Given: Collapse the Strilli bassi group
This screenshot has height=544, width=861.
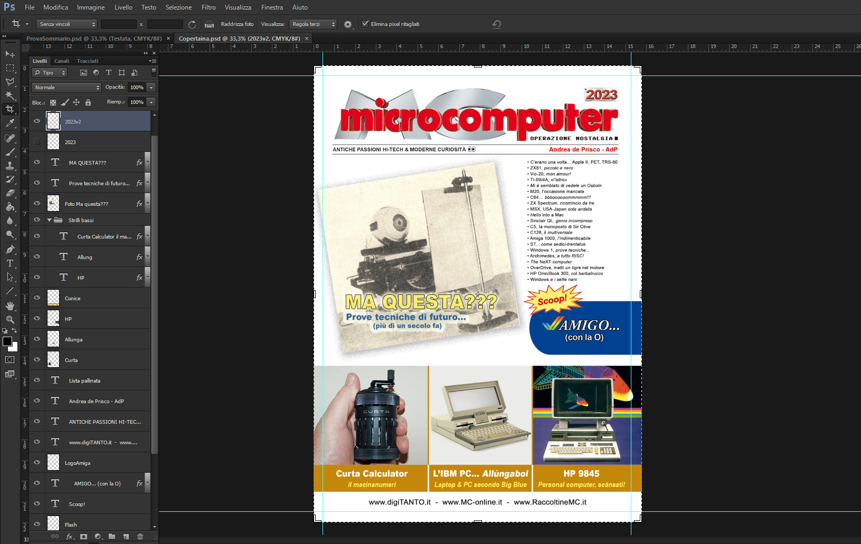Looking at the screenshot, I should [49, 220].
